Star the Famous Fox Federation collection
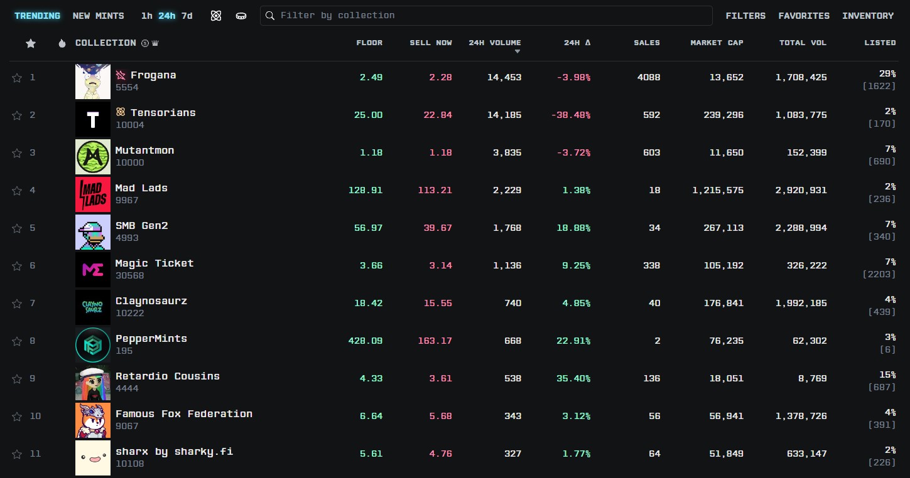 (17, 417)
